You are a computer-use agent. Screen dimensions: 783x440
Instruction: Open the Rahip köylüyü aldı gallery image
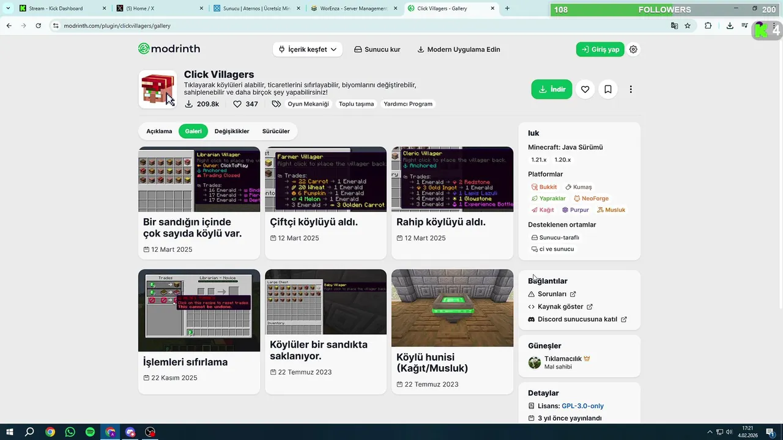coord(452,180)
